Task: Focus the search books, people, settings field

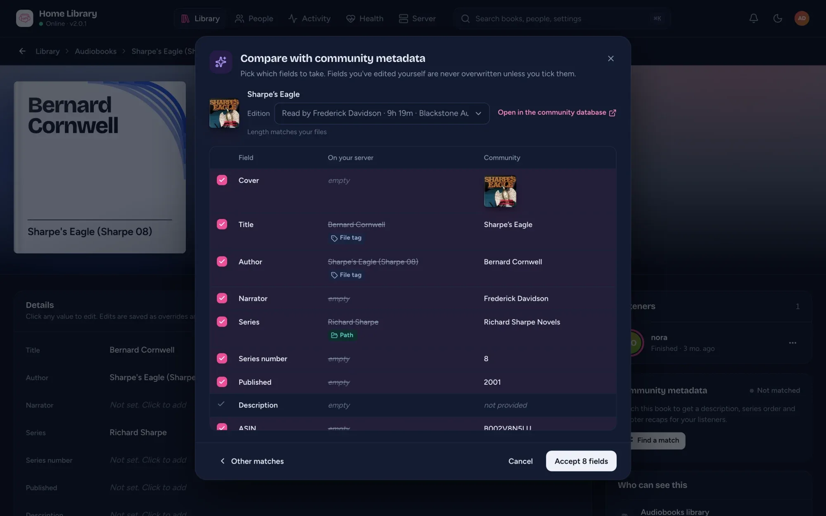Action: pos(562,19)
